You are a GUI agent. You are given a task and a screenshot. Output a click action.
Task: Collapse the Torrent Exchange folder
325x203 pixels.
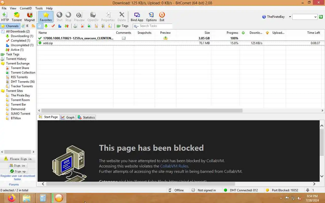pyautogui.click(x=18, y=63)
